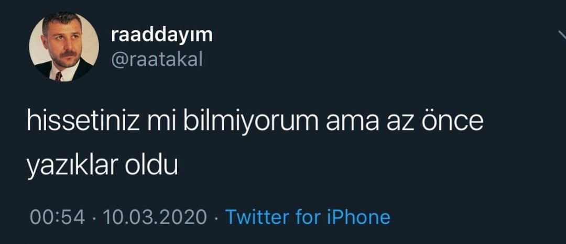Click the word oldu in the tweet
This screenshot has width=566, height=244.
[x=151, y=165]
